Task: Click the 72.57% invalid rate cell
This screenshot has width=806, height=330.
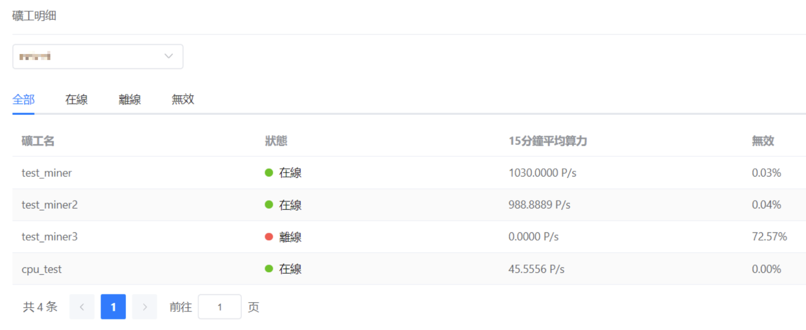Action: (769, 237)
